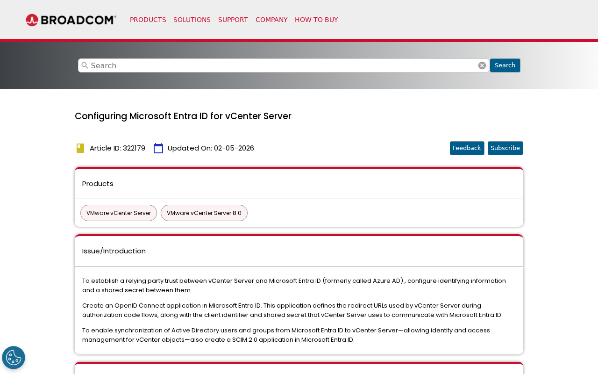Click the red accent bar above Products section

pos(299,169)
